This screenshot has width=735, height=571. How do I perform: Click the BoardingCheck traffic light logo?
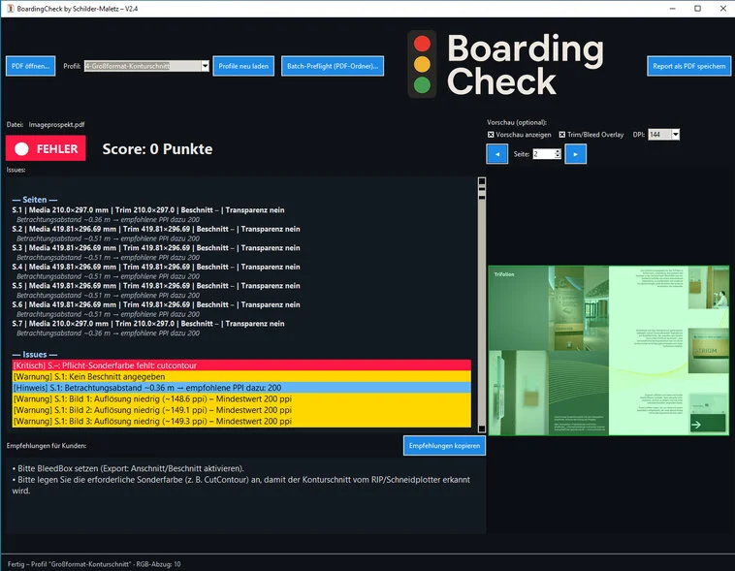click(x=422, y=65)
